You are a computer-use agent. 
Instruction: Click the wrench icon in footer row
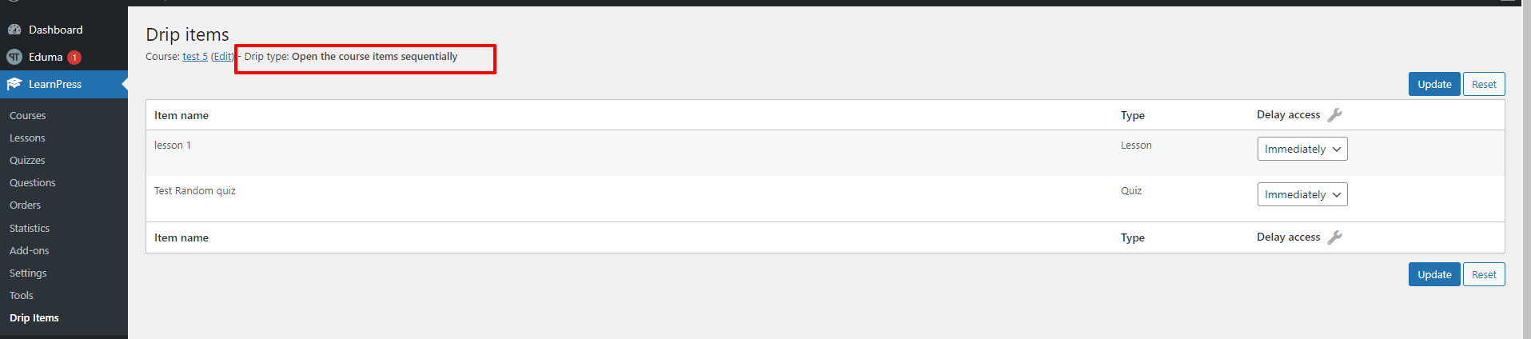click(x=1334, y=237)
